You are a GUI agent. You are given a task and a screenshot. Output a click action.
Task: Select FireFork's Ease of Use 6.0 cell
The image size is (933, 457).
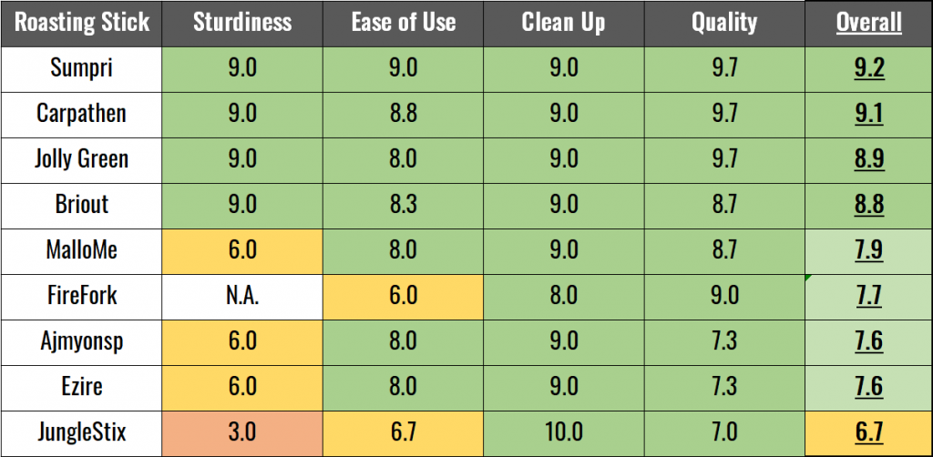pyautogui.click(x=403, y=297)
